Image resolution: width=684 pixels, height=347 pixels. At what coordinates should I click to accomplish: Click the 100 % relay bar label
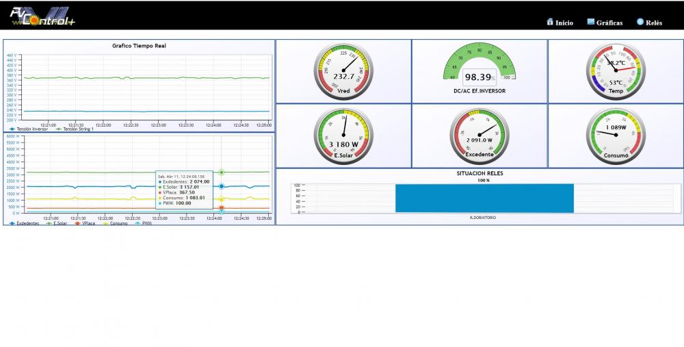pyautogui.click(x=484, y=180)
